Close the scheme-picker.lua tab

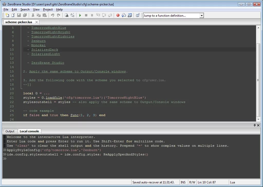(36, 22)
